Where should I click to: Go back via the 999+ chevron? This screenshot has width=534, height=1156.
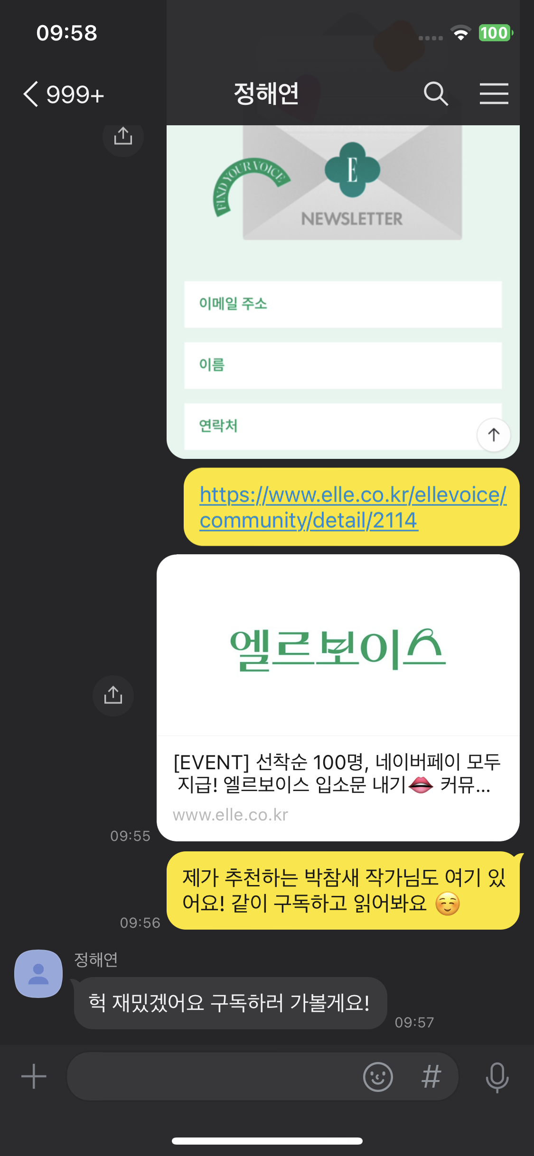pos(64,94)
